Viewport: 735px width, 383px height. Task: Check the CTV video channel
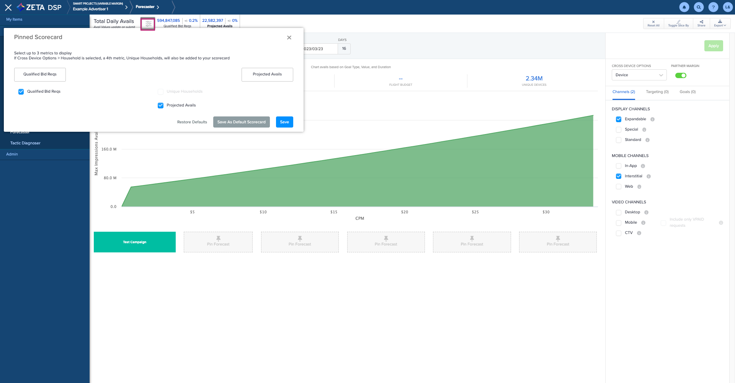coord(618,233)
